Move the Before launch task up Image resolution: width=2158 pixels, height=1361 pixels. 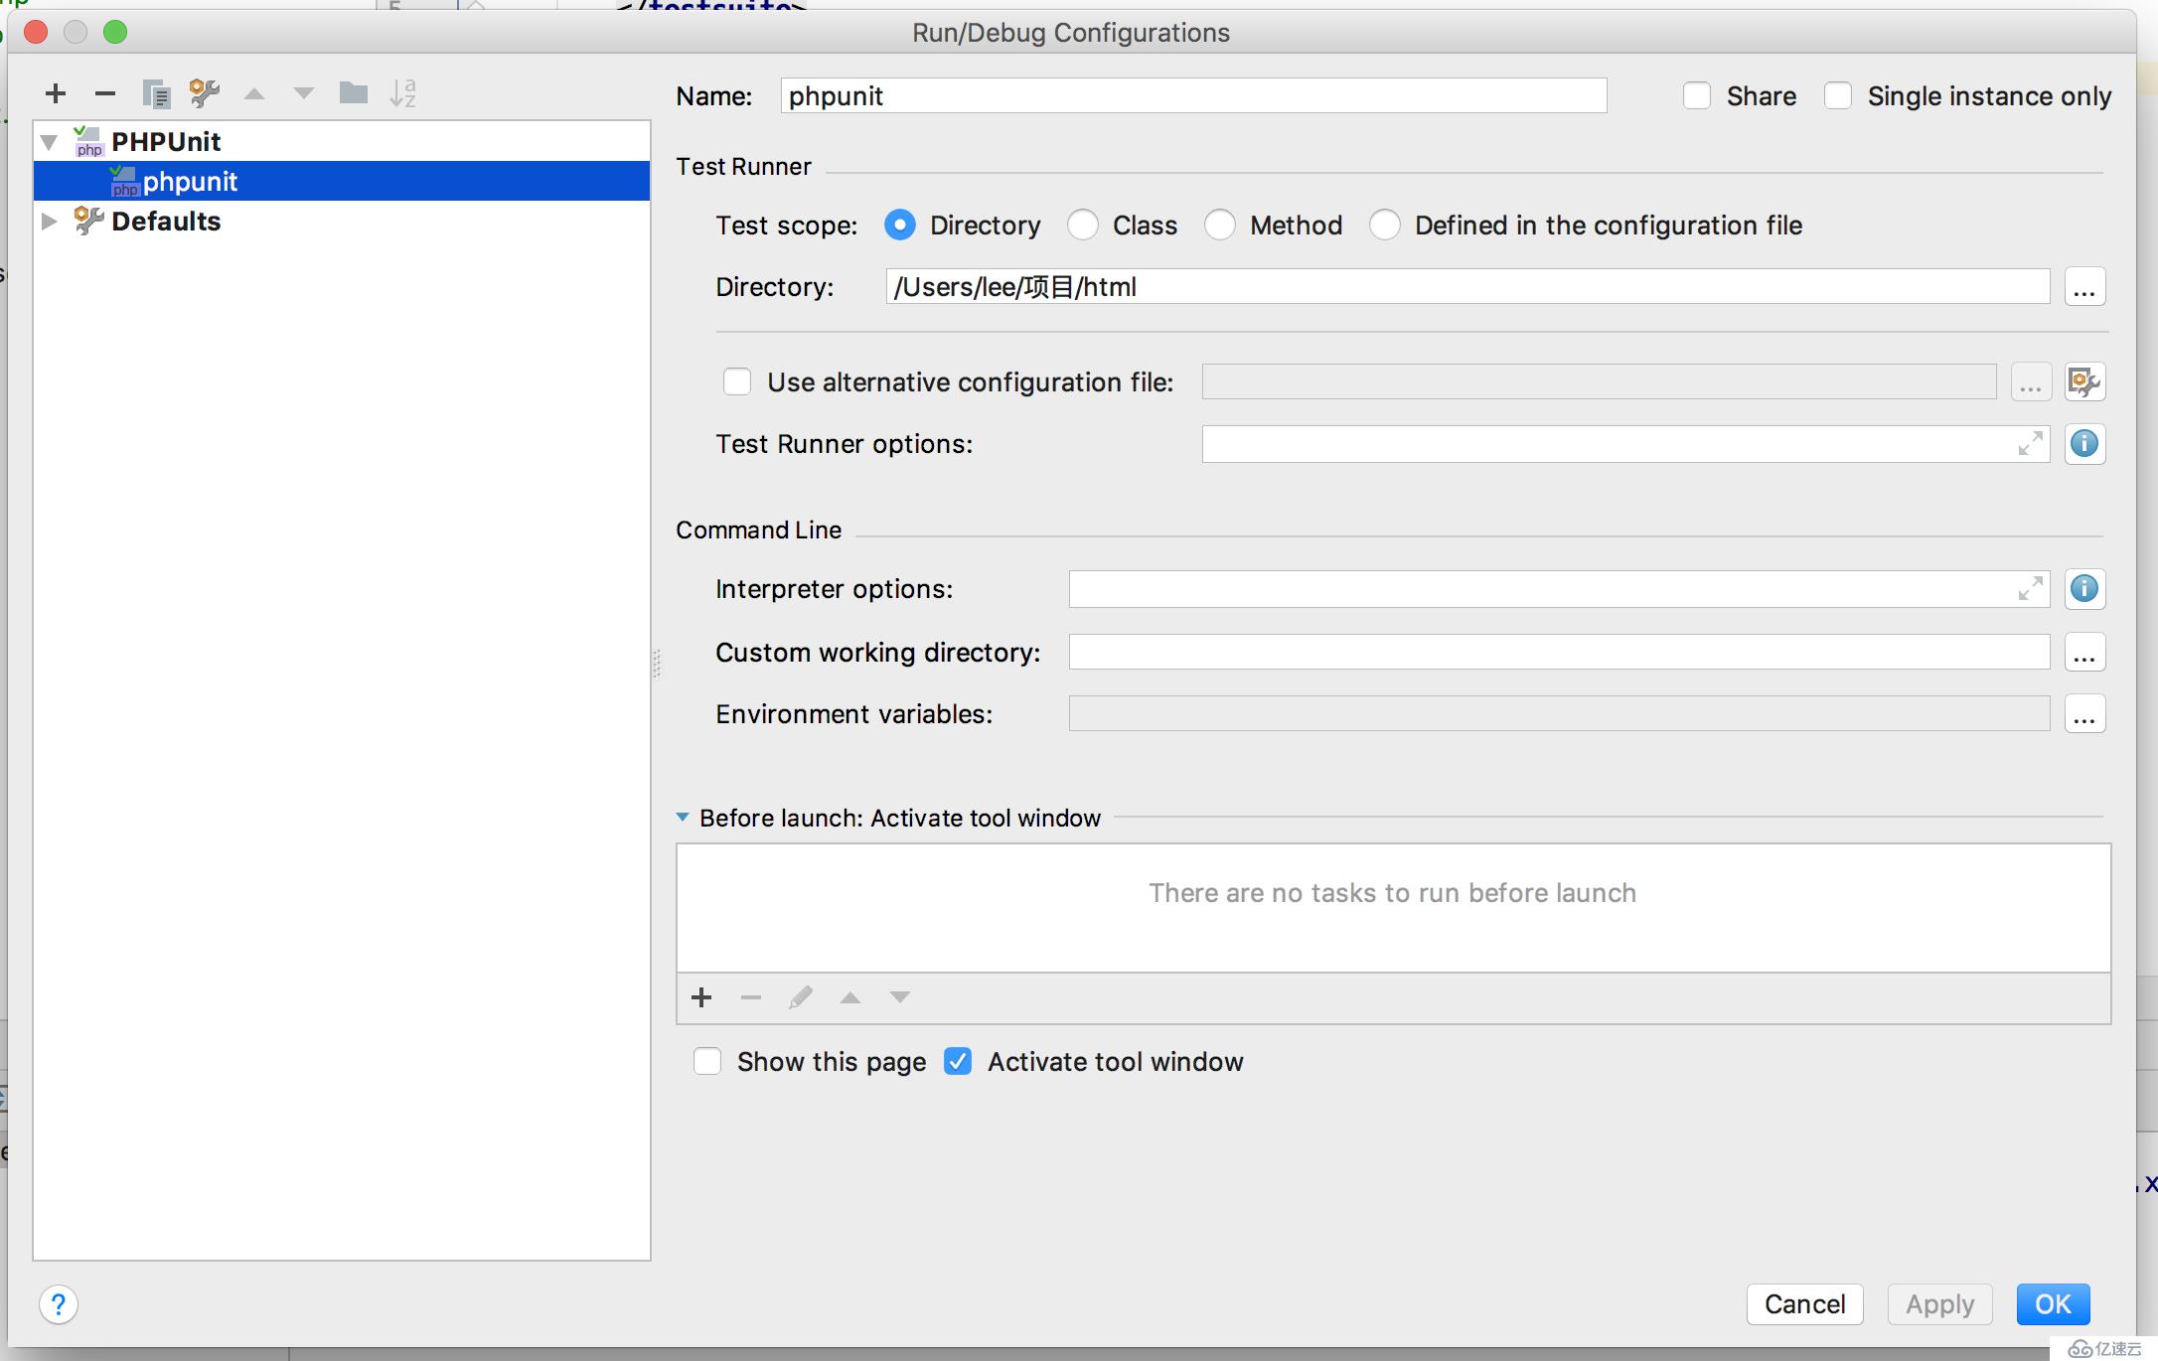tap(850, 997)
